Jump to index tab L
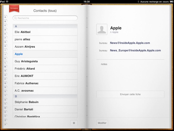Image resolution: width=174 pixels, height=131 pixels. click(5, 63)
